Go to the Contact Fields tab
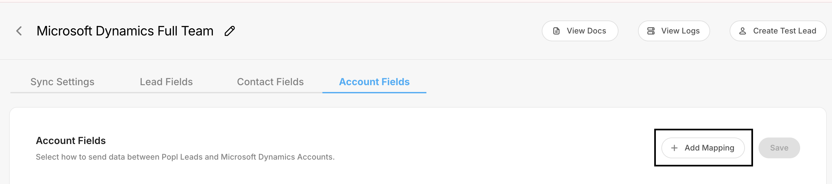Screen dimensions: 832x184 [x=270, y=82]
